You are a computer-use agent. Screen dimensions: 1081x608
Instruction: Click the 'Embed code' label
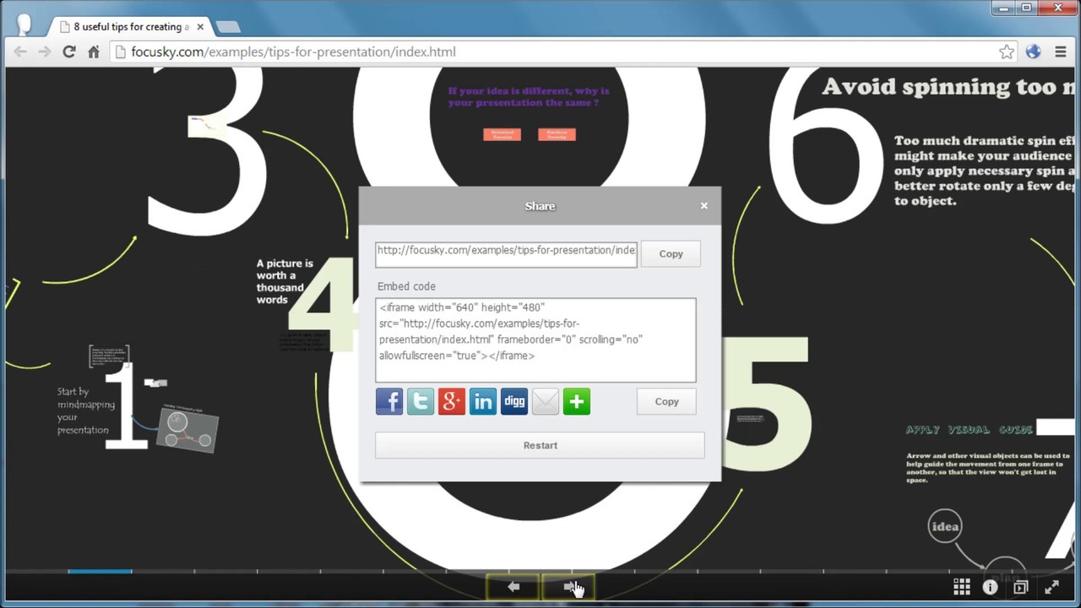406,286
